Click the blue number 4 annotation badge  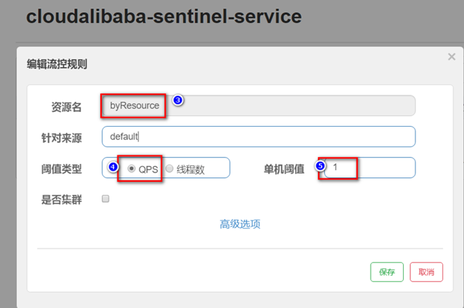[x=113, y=167]
